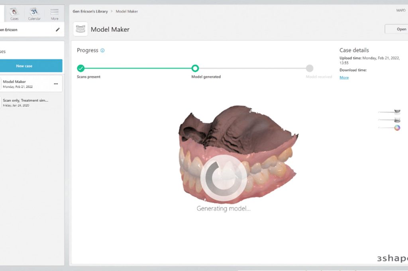This screenshot has height=271, width=408.
Task: Click the Scans present completed step marker
Action: click(81, 68)
